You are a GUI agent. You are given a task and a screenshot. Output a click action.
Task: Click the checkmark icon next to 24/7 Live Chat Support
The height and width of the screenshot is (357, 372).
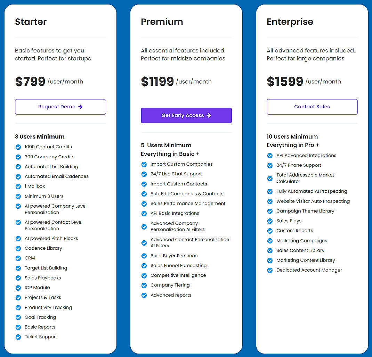pos(144,174)
